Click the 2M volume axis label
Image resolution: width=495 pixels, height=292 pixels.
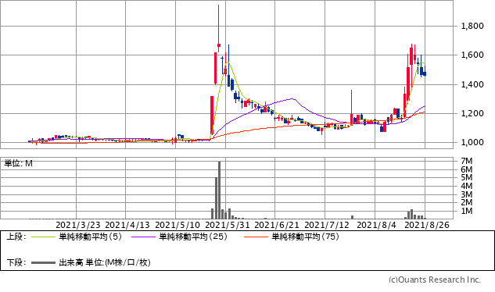[466, 202]
